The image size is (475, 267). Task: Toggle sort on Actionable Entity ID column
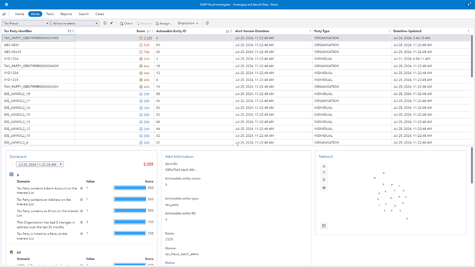point(227,31)
